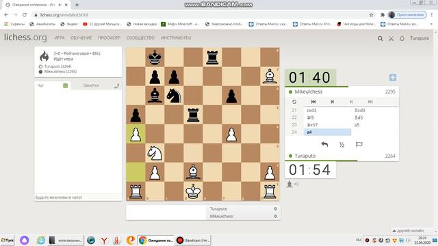Open Bandicam from the taskbar
438x246 pixels.
(x=193, y=240)
